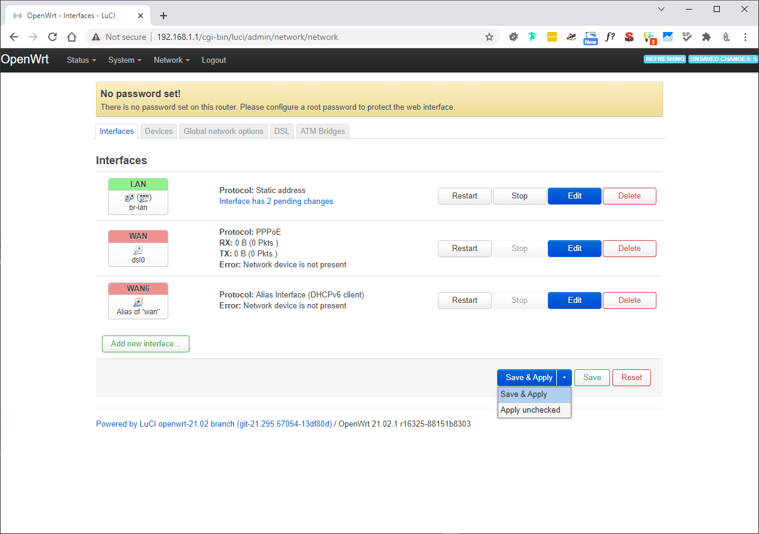Open the badger face extension icon
Image resolution: width=759 pixels, height=534 pixels.
coord(571,37)
